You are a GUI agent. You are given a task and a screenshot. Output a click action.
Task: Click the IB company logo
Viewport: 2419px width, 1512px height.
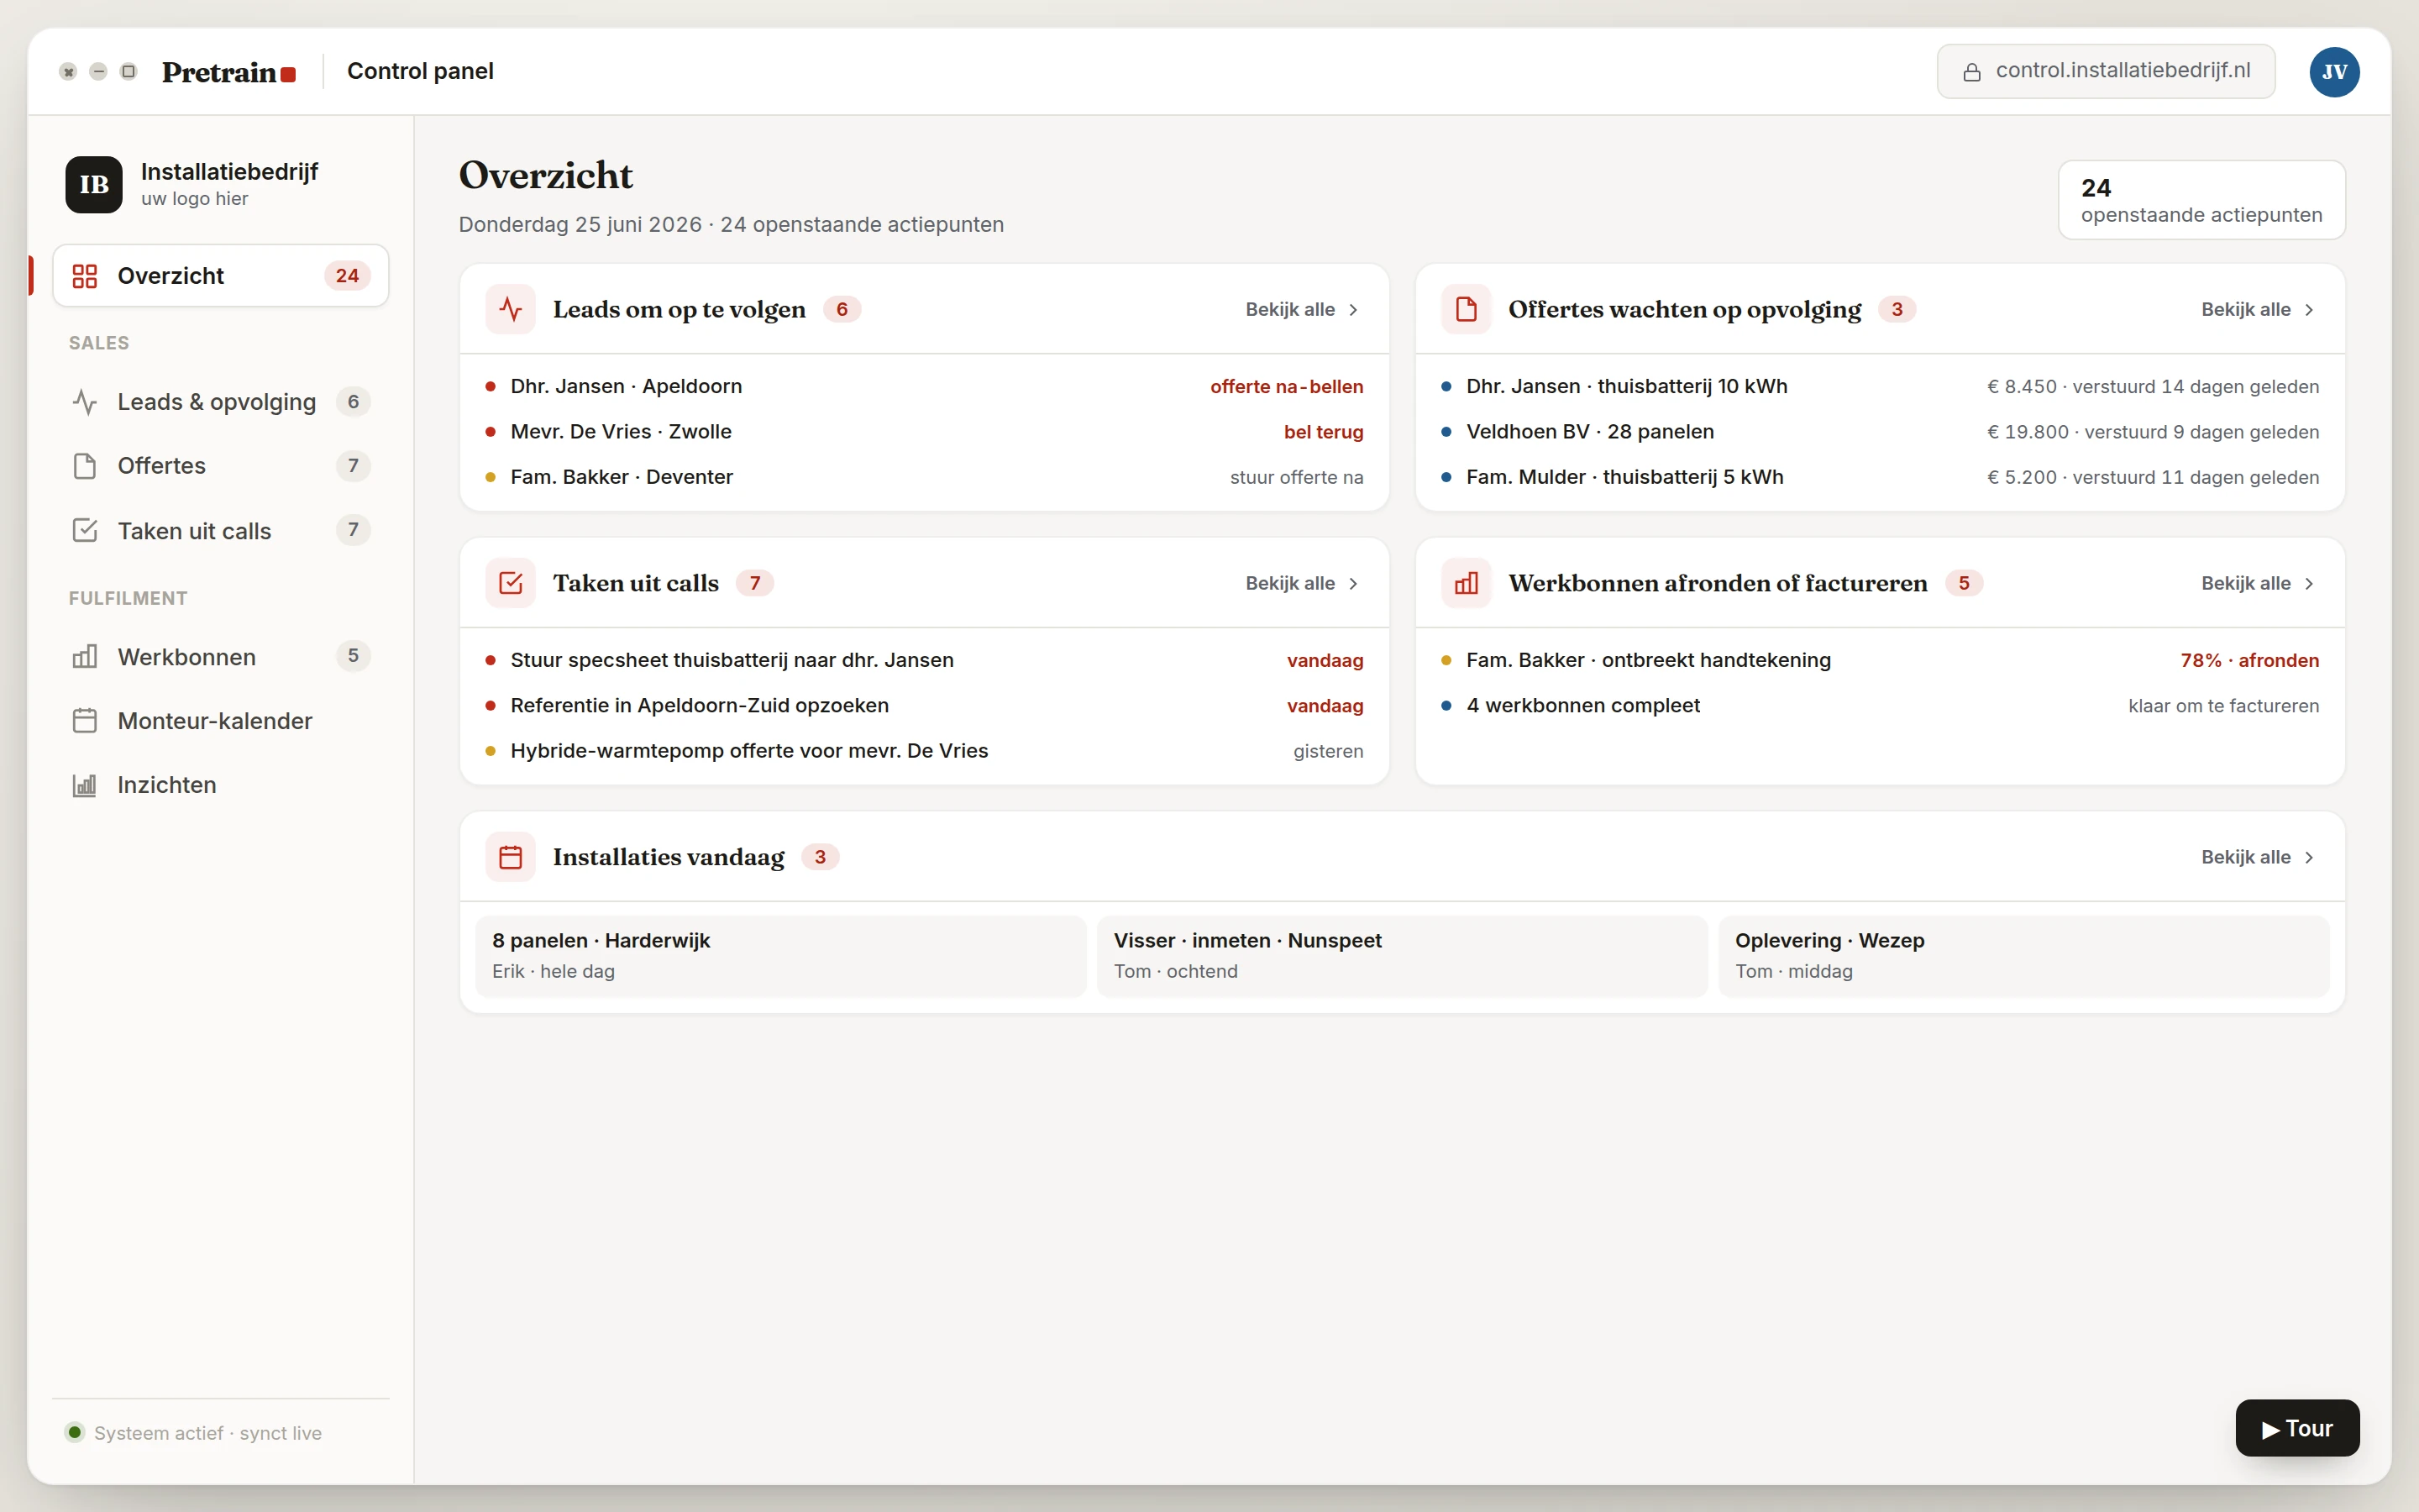94,184
